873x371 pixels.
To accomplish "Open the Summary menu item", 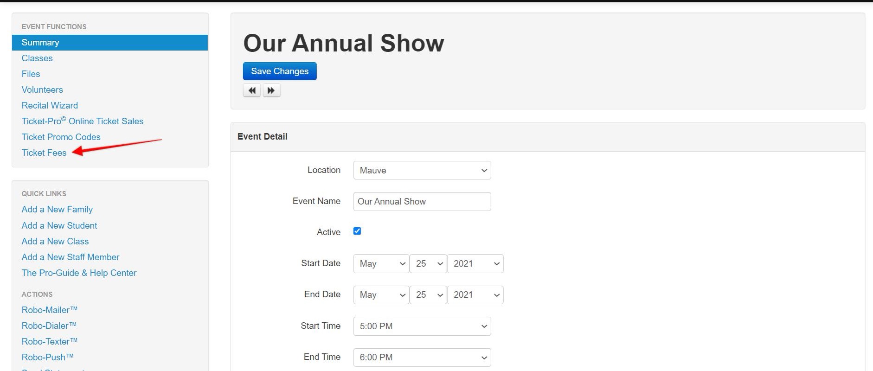I will [40, 43].
